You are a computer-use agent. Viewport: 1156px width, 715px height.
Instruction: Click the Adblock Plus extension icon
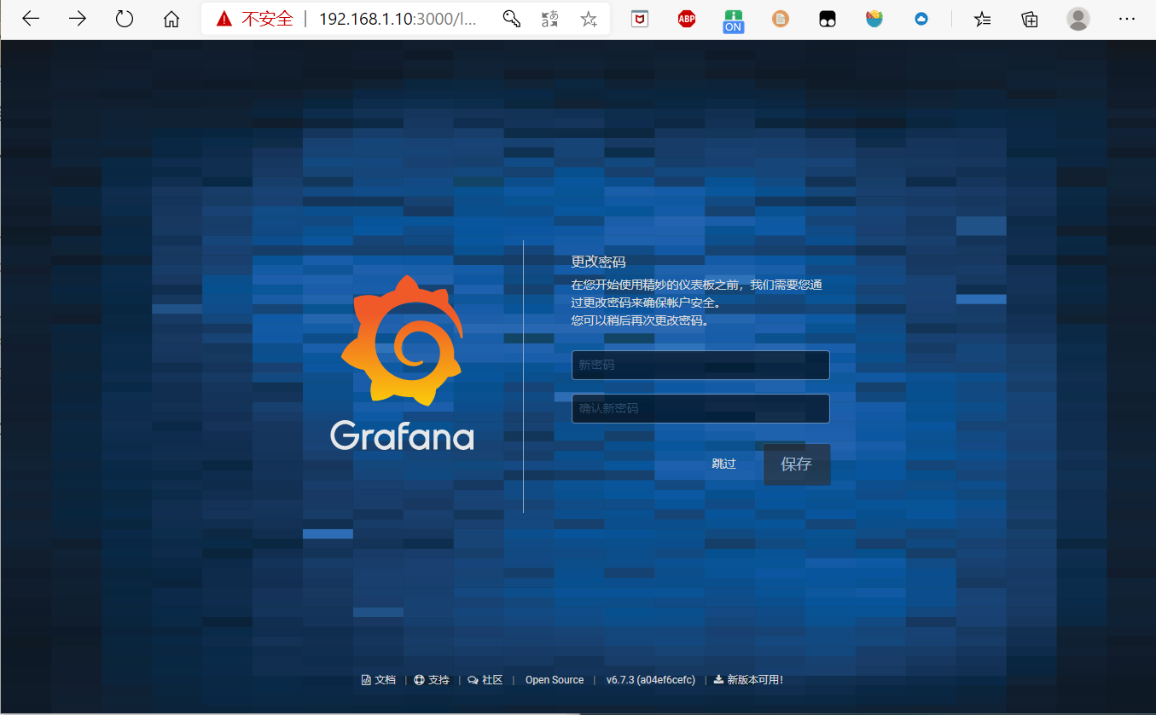click(687, 18)
